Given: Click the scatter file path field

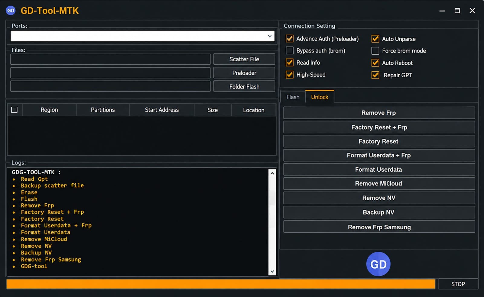Looking at the screenshot, I should point(110,59).
